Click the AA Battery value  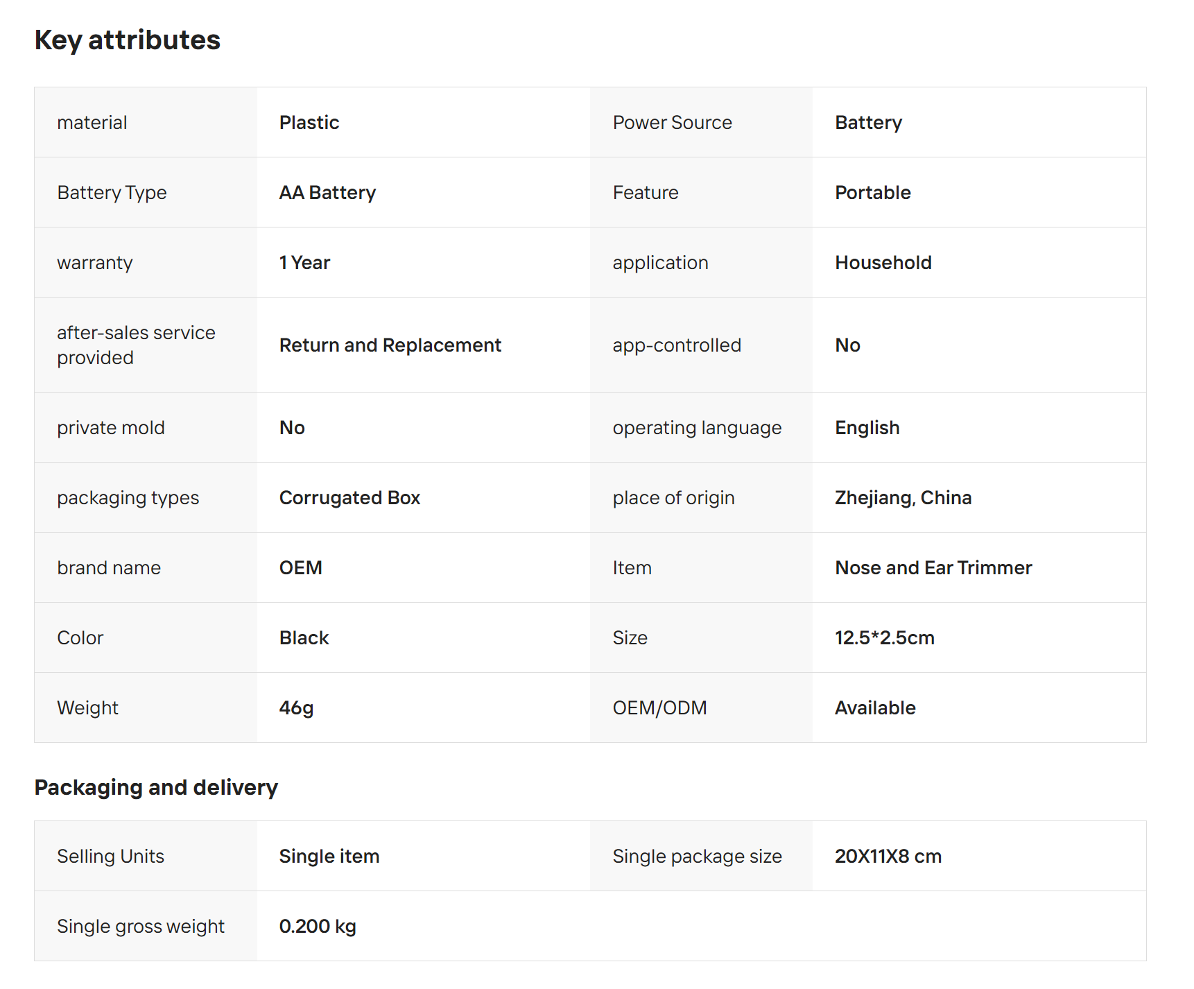(327, 193)
